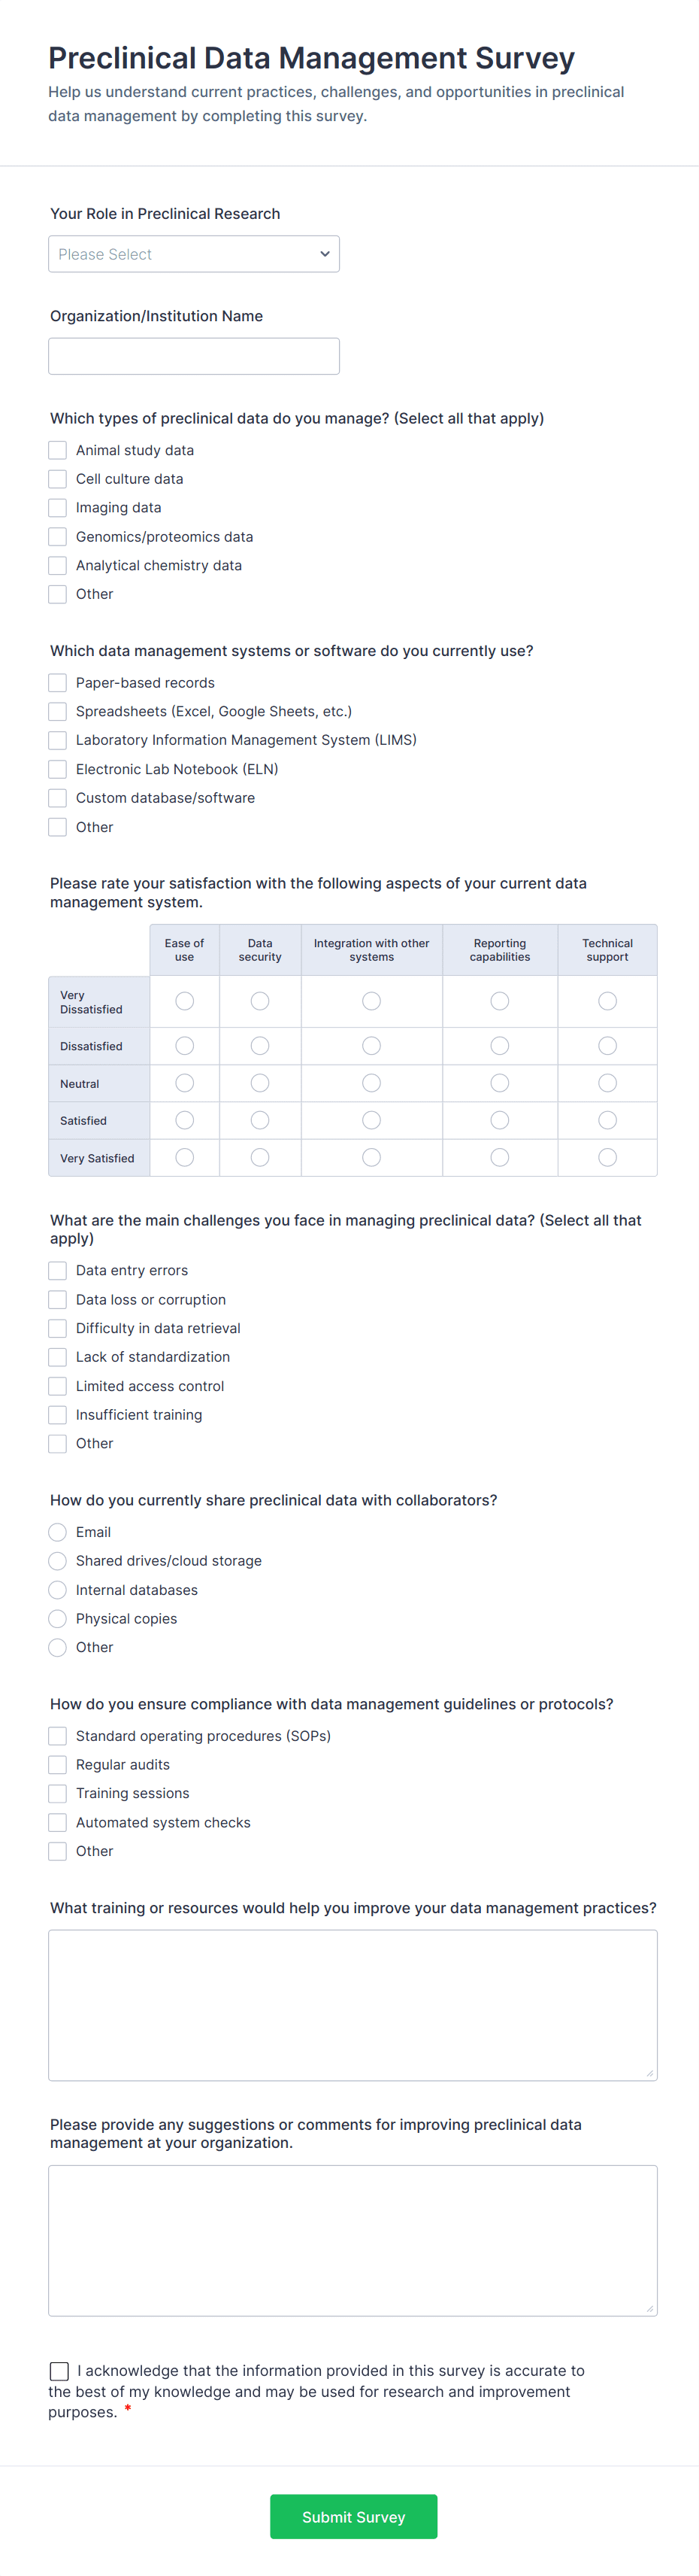699x2576 pixels.
Task: Enable the Electronic Lab Notebook (ELN) checkbox
Action: [57, 768]
